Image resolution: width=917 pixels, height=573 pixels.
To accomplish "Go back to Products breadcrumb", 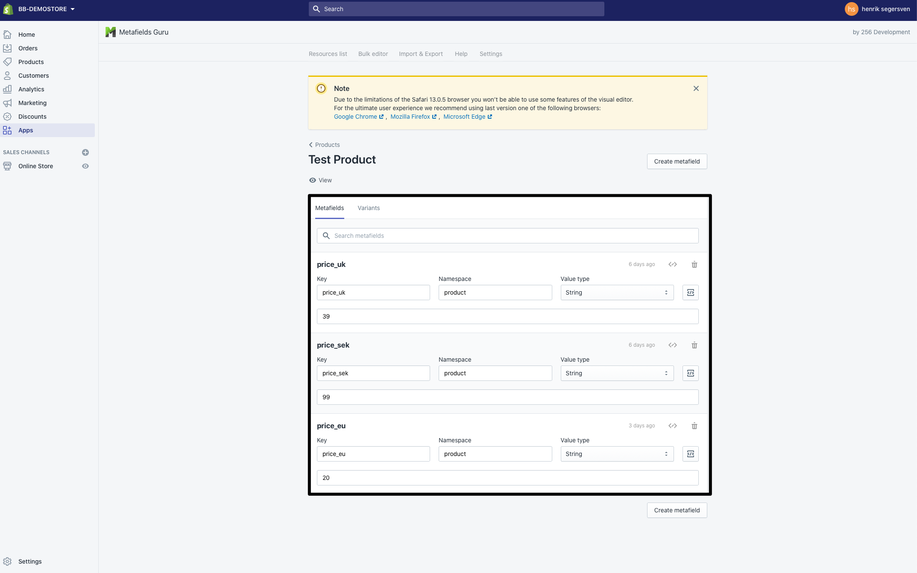I will (324, 145).
